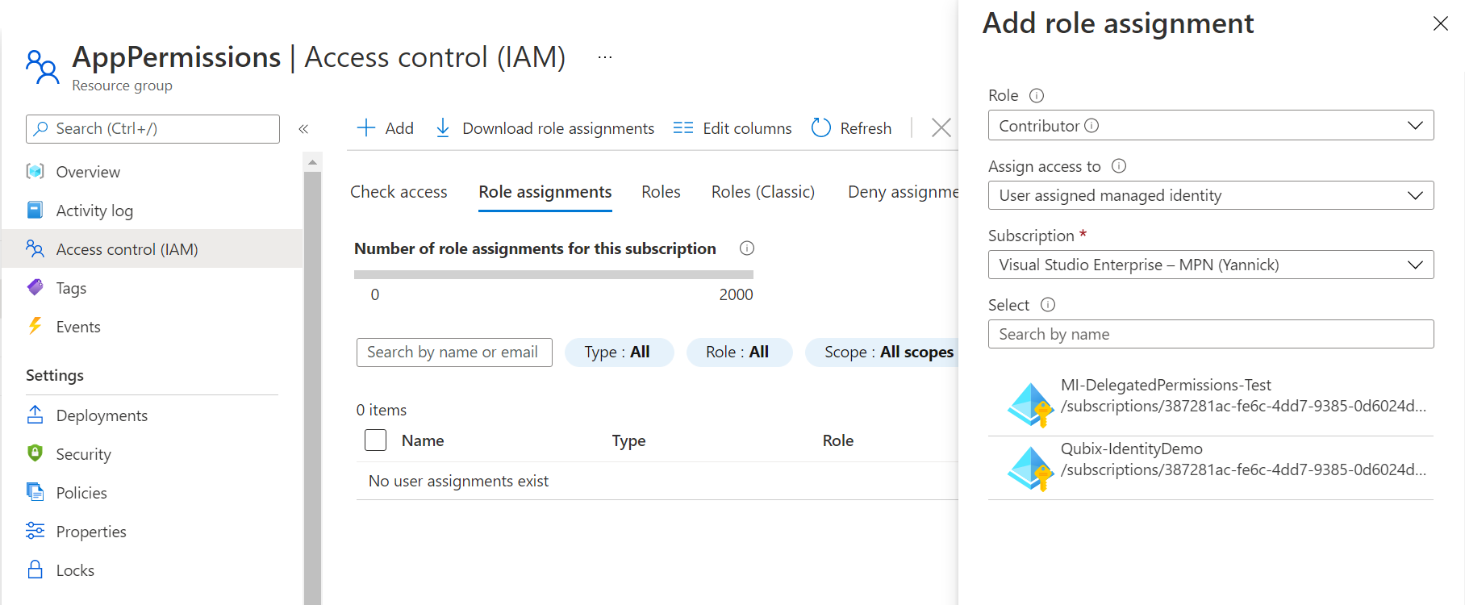Click the plus icon next to Add
Image resolution: width=1465 pixels, height=605 pixels.
click(x=366, y=127)
